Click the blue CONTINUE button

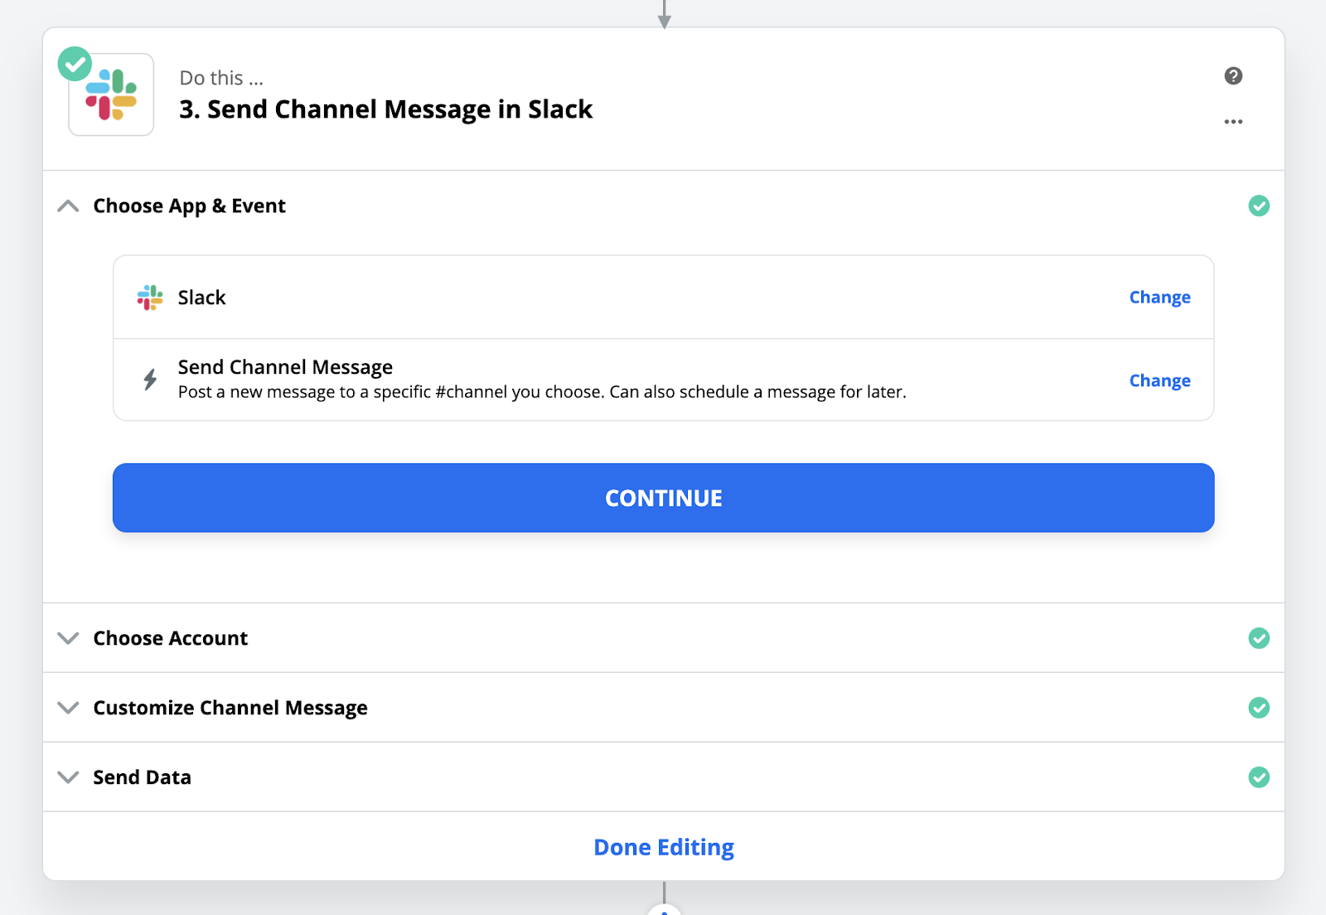(x=664, y=498)
